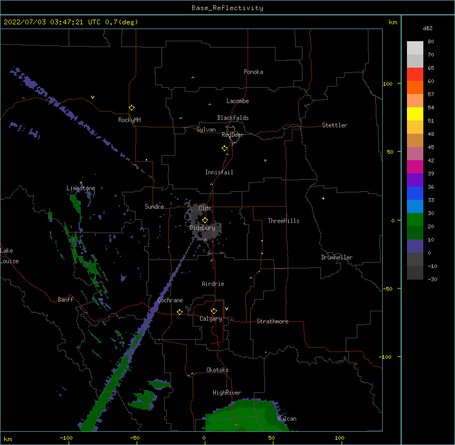Select the Didsbury label
This screenshot has height=445, width=455.
pos(202,228)
